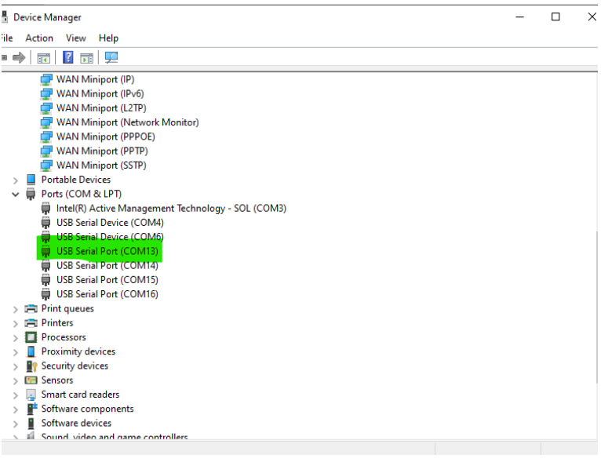Expand the Portable Devices node
This screenshot has width=601, height=462.
(x=16, y=180)
